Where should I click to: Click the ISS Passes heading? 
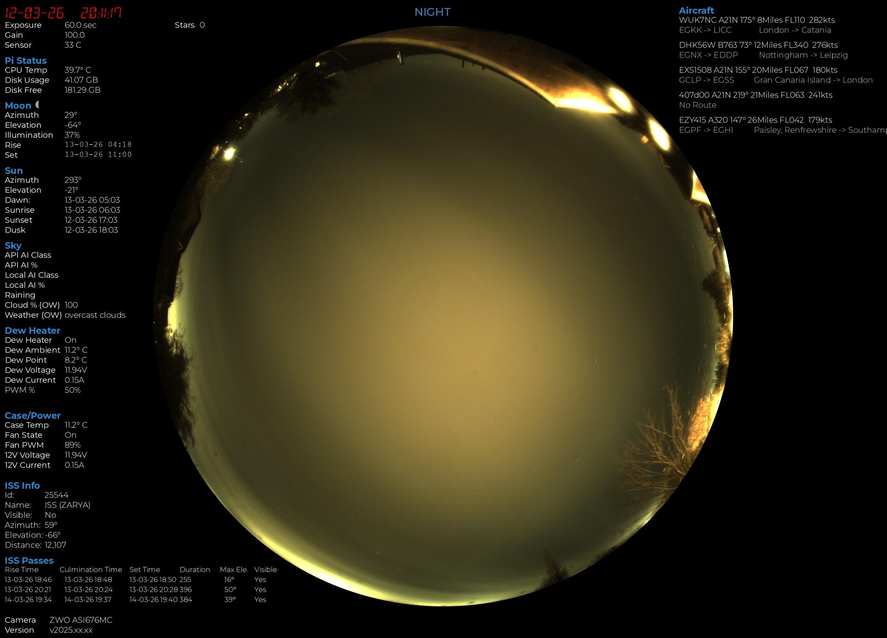(x=29, y=560)
